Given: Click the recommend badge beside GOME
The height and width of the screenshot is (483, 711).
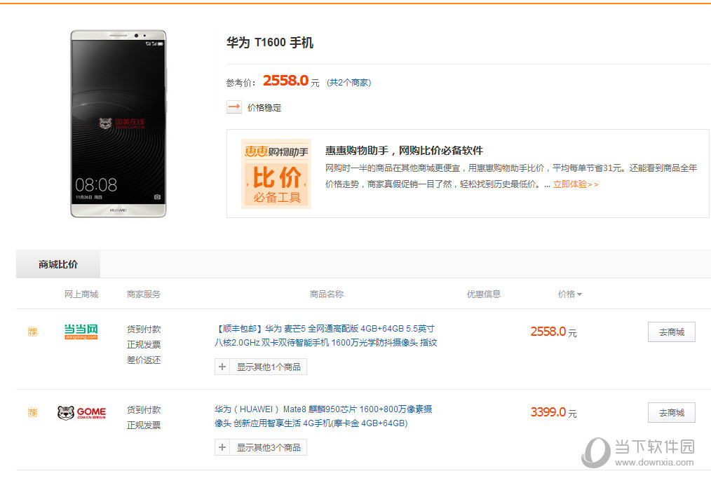Looking at the screenshot, I should tap(33, 412).
